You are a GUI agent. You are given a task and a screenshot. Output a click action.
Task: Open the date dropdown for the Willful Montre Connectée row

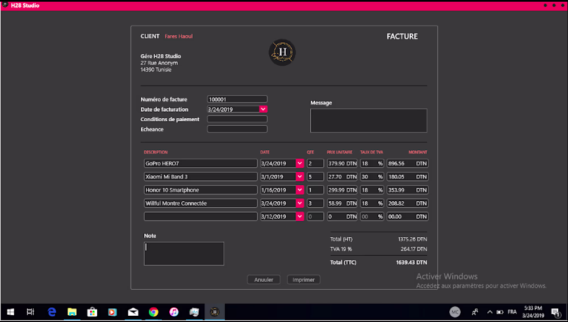click(x=299, y=203)
